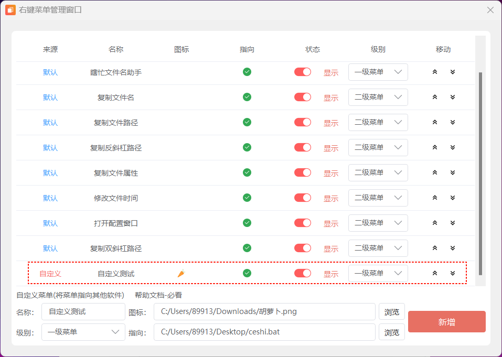Open level dropdown for 打开配置窗口
This screenshot has width=502, height=357.
coord(378,223)
